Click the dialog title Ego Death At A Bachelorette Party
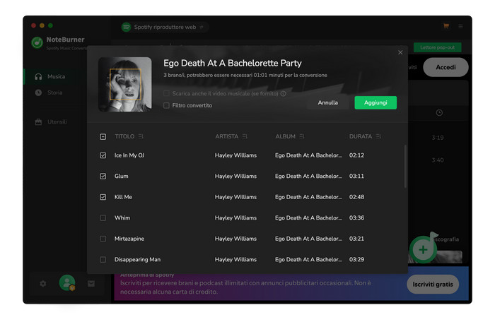This screenshot has height=334, width=495. (233, 64)
